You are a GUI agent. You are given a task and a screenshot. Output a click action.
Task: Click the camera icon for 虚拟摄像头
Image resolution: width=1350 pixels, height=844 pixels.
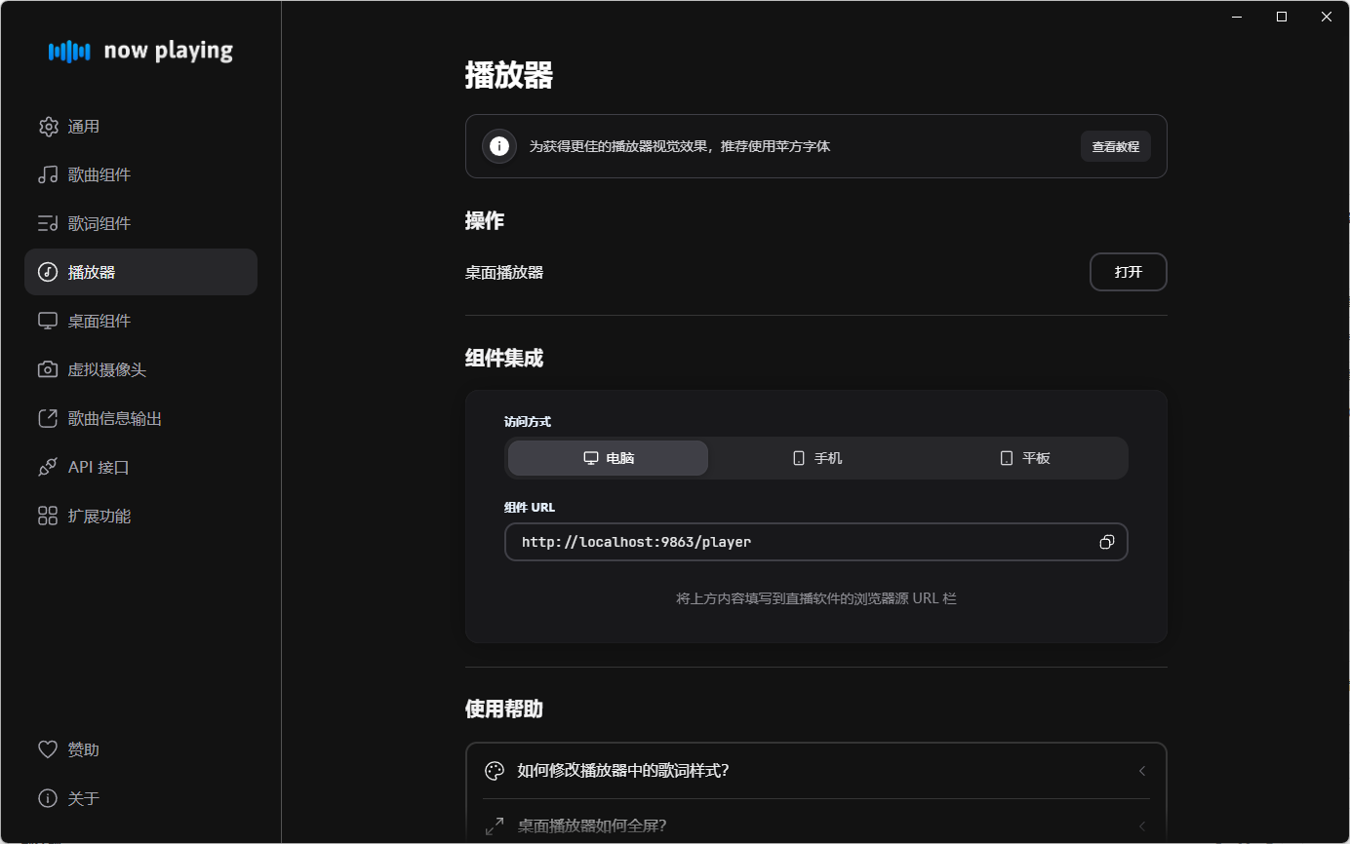tap(48, 370)
